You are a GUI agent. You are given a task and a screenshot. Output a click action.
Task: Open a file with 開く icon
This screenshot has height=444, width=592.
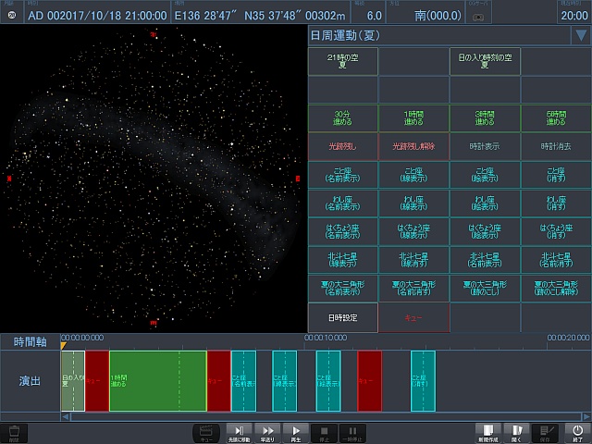click(x=517, y=432)
